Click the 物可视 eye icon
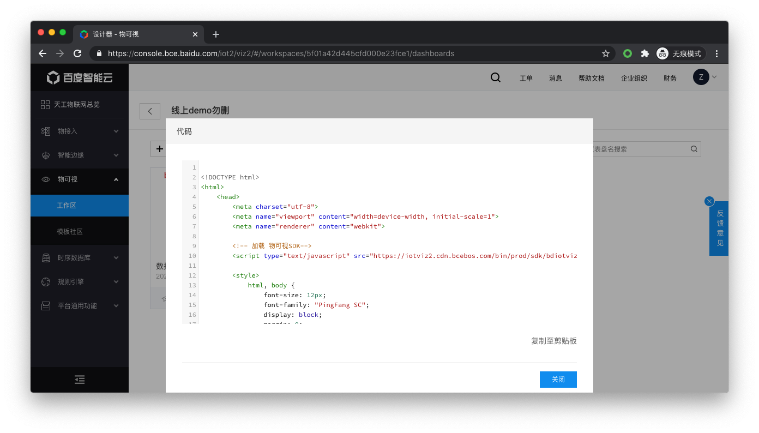The height and width of the screenshot is (433, 759). click(x=46, y=179)
